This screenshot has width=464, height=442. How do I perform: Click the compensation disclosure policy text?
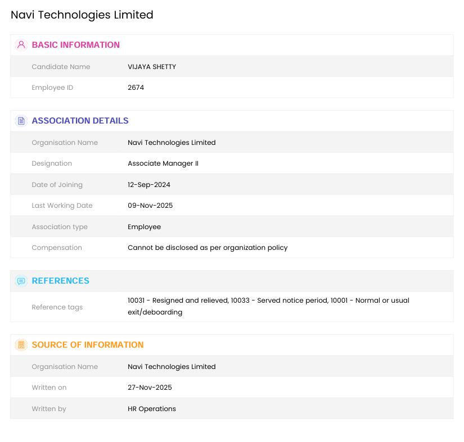208,248
